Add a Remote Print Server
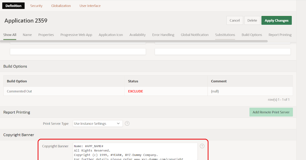 pos(271,112)
